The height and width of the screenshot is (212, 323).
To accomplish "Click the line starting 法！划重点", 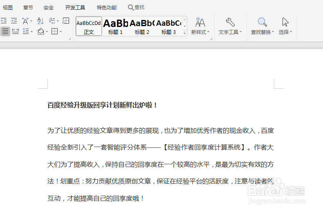I will coord(160,181).
